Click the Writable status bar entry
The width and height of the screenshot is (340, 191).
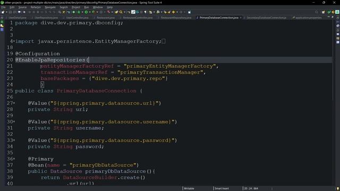[189, 188]
